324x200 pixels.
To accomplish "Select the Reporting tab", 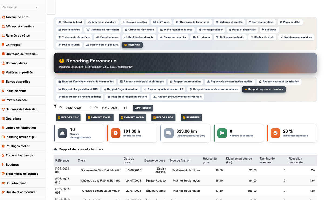I will point(132,45).
